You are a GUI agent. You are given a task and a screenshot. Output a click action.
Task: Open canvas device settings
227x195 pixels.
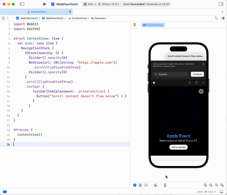pos(155,185)
